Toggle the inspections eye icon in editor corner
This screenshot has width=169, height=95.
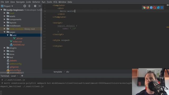coord(168,5)
